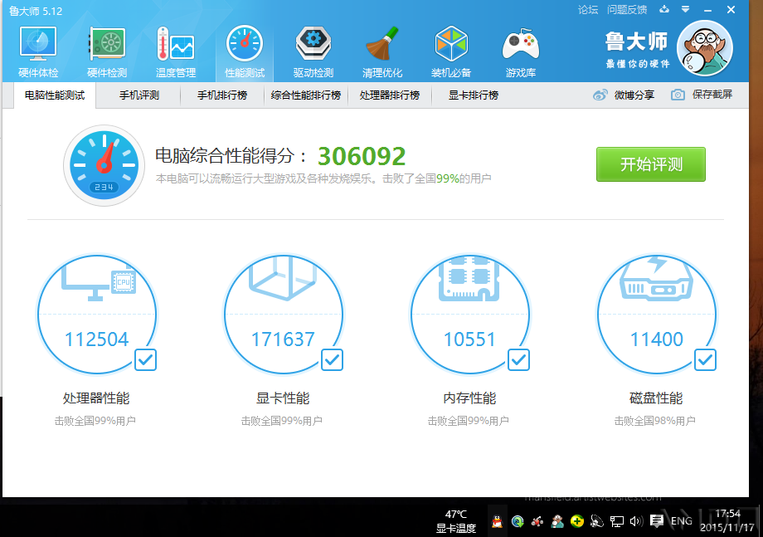This screenshot has width=763, height=537.
Task: Open the 问题反馈 feedback link
Action: [627, 10]
